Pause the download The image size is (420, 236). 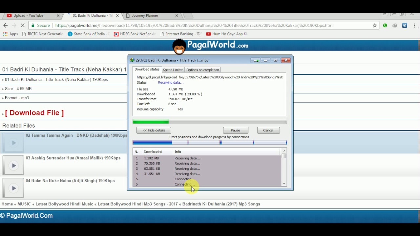point(235,130)
